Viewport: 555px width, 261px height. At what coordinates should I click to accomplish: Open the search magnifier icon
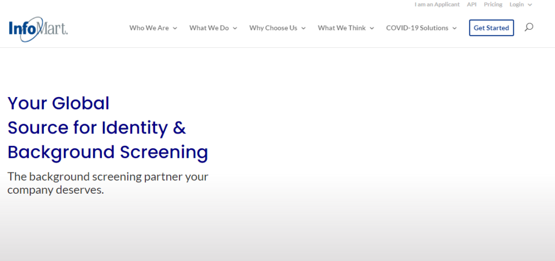(529, 27)
